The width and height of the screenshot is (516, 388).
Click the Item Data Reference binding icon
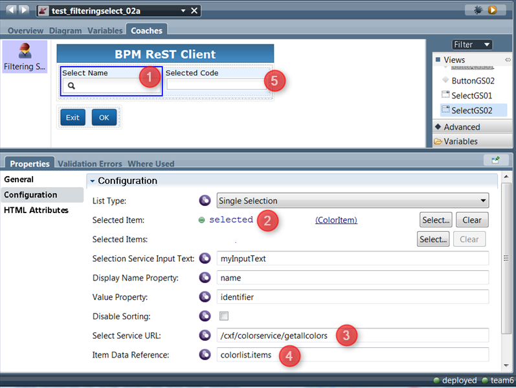point(205,354)
